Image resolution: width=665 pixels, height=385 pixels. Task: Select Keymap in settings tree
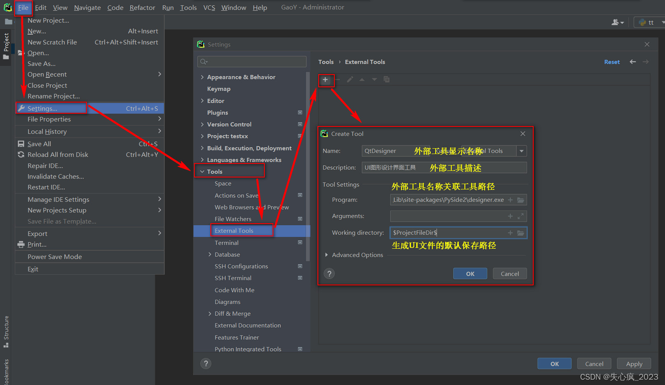point(219,89)
